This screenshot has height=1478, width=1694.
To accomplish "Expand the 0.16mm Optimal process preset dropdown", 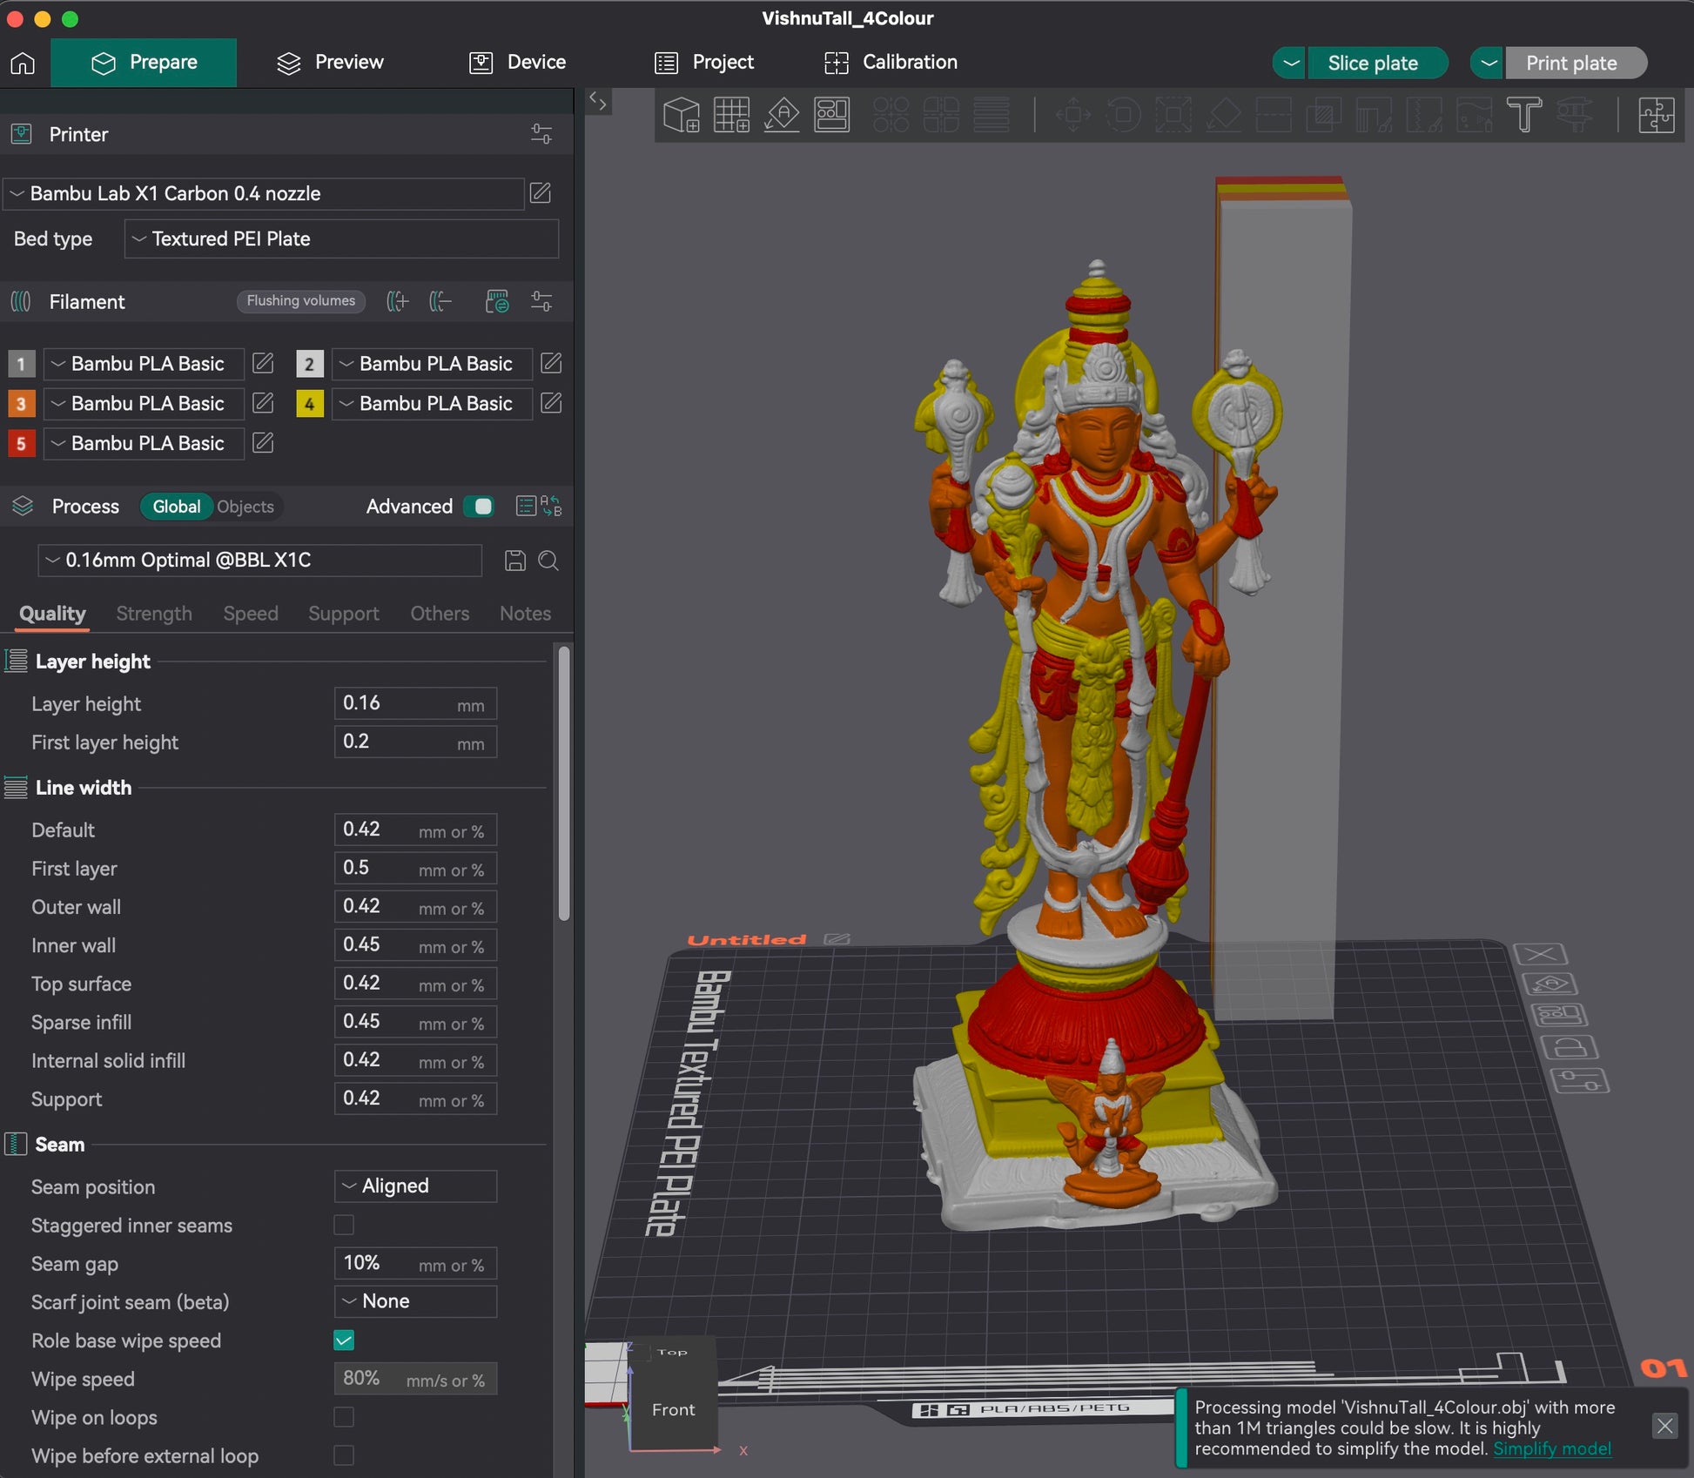I will click(x=259, y=561).
